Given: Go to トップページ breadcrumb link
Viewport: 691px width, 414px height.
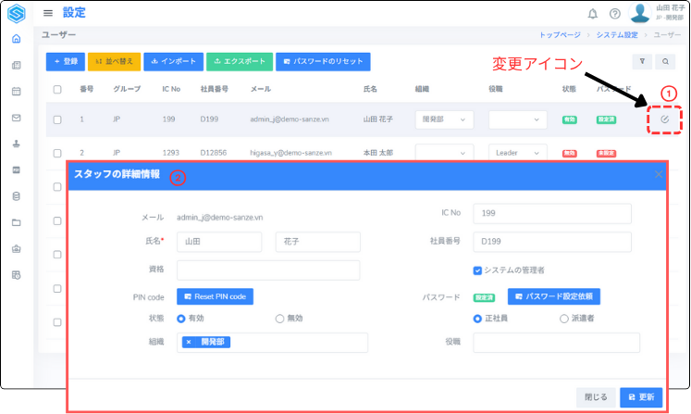Looking at the screenshot, I should [x=560, y=34].
